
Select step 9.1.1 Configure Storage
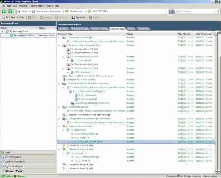point(136,134)
